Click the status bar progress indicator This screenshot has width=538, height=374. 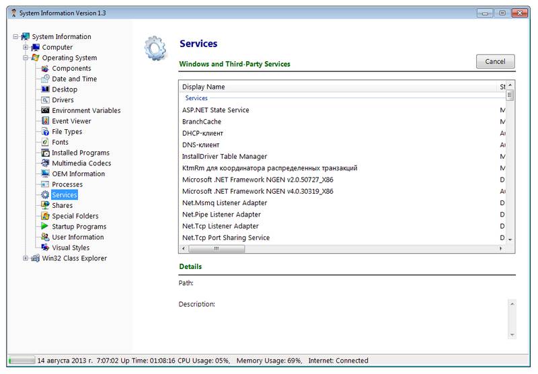point(22,361)
